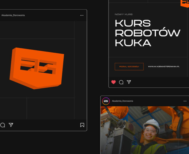Viewport: 189px width, 154px height.
Task: Click the KURS ROBOTÓW KUKA headline
Action: point(147,33)
